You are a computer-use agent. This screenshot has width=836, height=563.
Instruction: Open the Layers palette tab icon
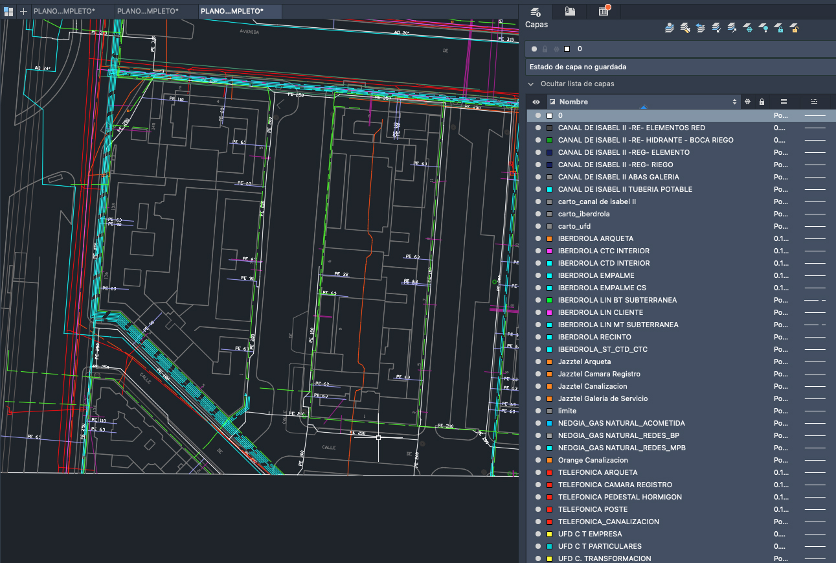pyautogui.click(x=536, y=11)
